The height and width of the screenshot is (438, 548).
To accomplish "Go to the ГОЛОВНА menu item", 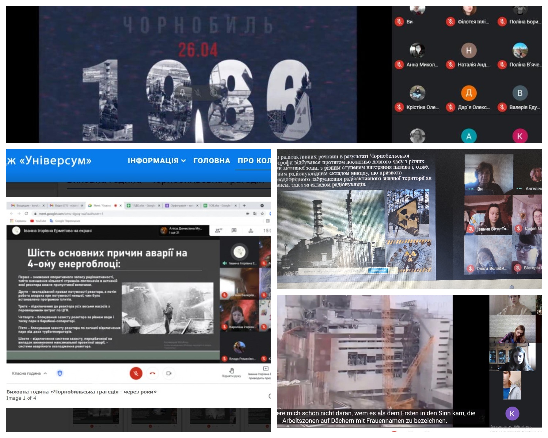I will 212,161.
